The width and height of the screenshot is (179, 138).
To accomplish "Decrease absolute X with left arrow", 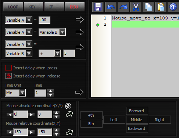I will point(10,115).
